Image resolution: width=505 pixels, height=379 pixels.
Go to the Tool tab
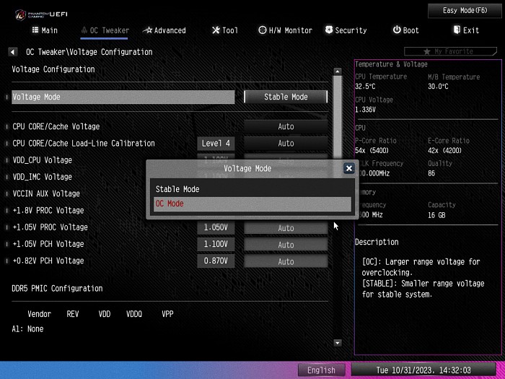click(225, 30)
